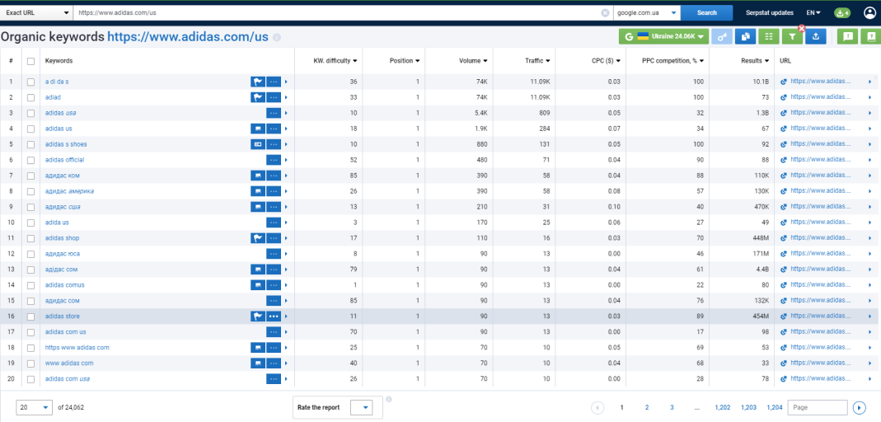Tick the checkbox for row 10 'adida us'
This screenshot has width=881, height=422.
(30, 223)
